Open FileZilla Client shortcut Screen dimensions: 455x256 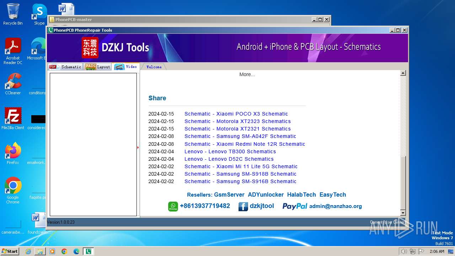tap(13, 118)
